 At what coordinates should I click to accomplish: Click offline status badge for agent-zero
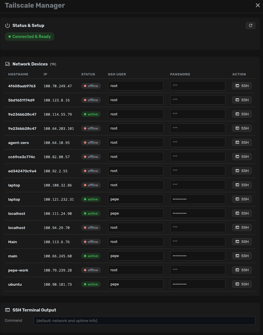(x=91, y=143)
